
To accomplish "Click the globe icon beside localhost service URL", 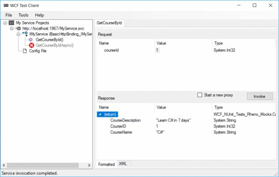I will point(18,29).
